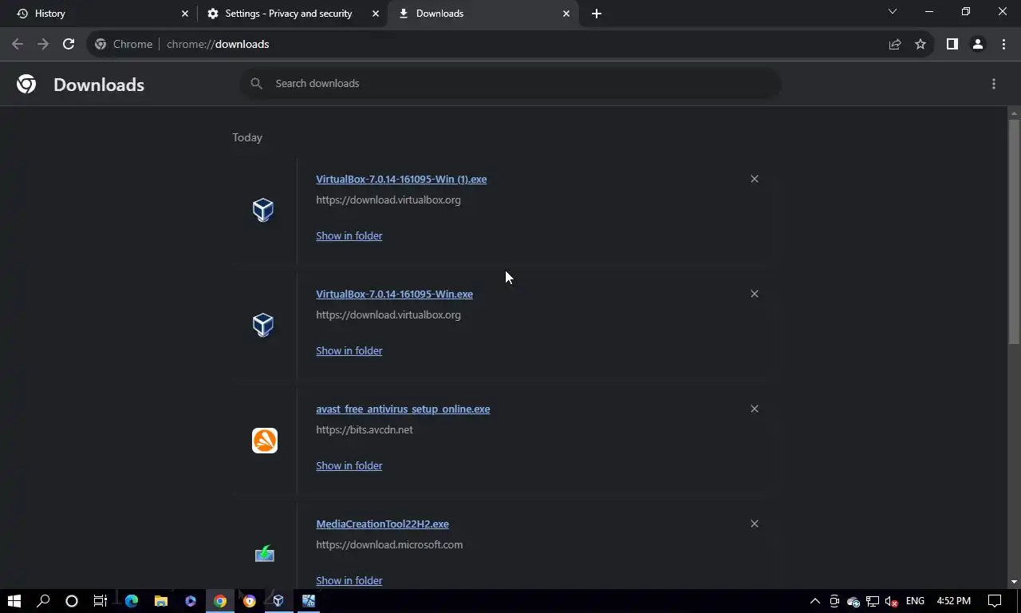Open avast_free_antivirus_setup_online.exe file link
Image resolution: width=1021 pixels, height=613 pixels.
tap(403, 409)
